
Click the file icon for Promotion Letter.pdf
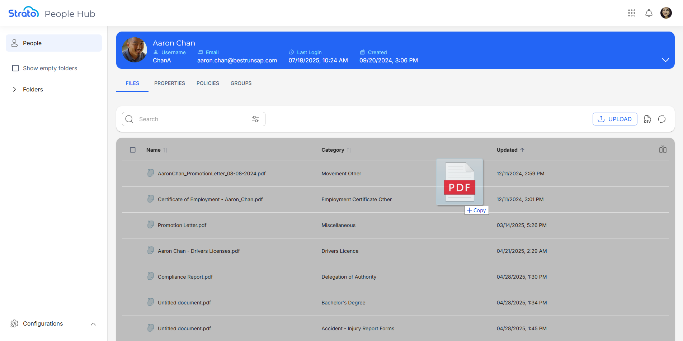[151, 225]
